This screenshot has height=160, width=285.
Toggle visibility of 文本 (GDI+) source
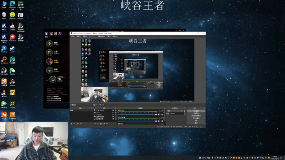[113, 110]
